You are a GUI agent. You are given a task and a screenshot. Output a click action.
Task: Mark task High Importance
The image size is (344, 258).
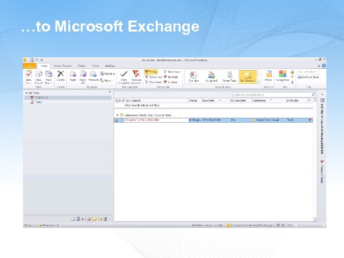[292, 77]
